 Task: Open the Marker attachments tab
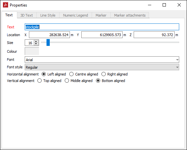pyautogui.click(x=130, y=15)
